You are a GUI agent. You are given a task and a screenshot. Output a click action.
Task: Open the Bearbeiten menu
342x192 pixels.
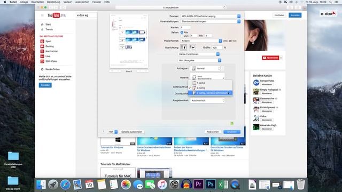(x=37, y=2)
